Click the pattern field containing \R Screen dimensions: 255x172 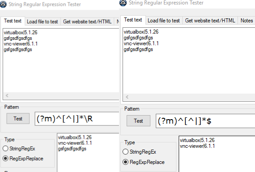pos(77,119)
